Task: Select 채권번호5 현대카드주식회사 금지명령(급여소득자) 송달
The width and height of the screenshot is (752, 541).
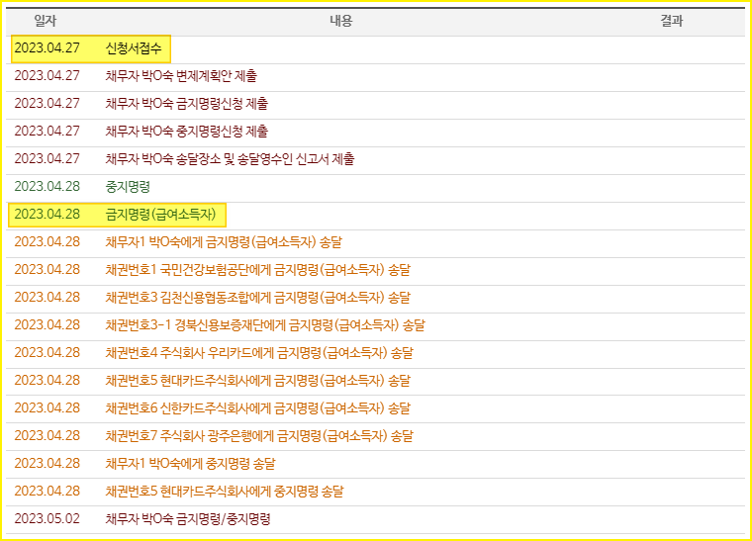Action: (258, 381)
